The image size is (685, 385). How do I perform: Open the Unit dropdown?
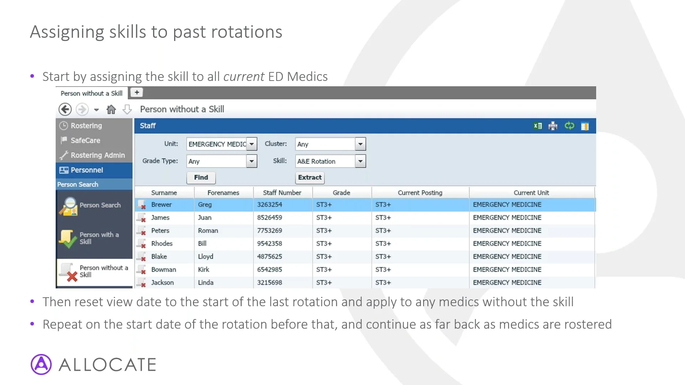click(252, 144)
